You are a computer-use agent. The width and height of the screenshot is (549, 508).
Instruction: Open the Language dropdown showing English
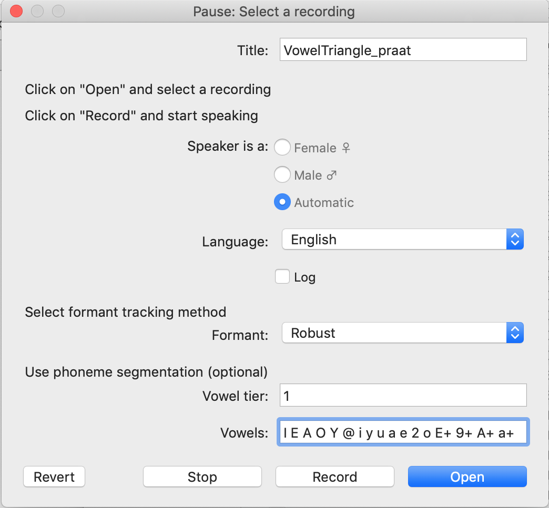(x=394, y=240)
